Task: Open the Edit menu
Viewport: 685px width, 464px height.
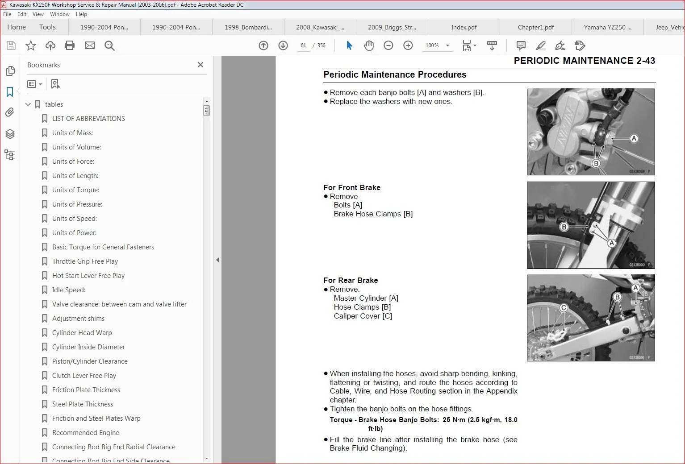Action: click(22, 14)
